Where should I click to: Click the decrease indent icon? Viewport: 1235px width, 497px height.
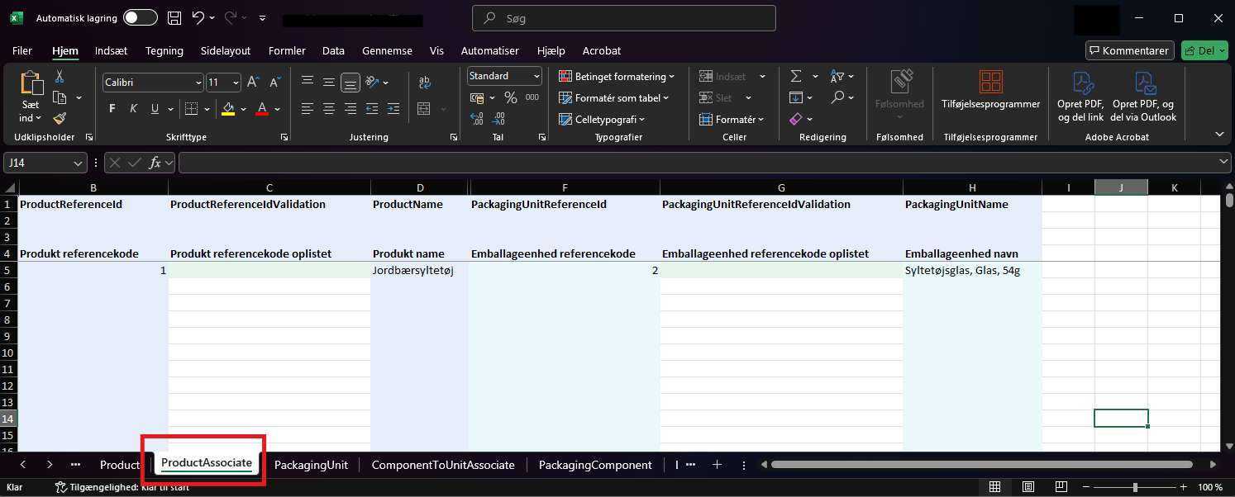[372, 108]
